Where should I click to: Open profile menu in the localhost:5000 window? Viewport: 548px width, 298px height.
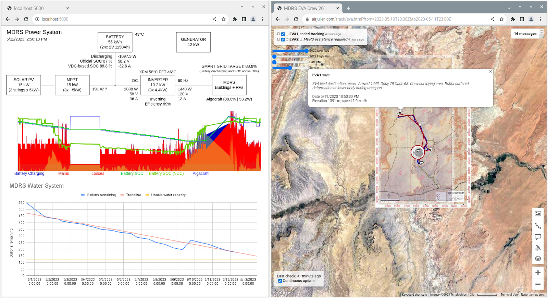[253, 19]
